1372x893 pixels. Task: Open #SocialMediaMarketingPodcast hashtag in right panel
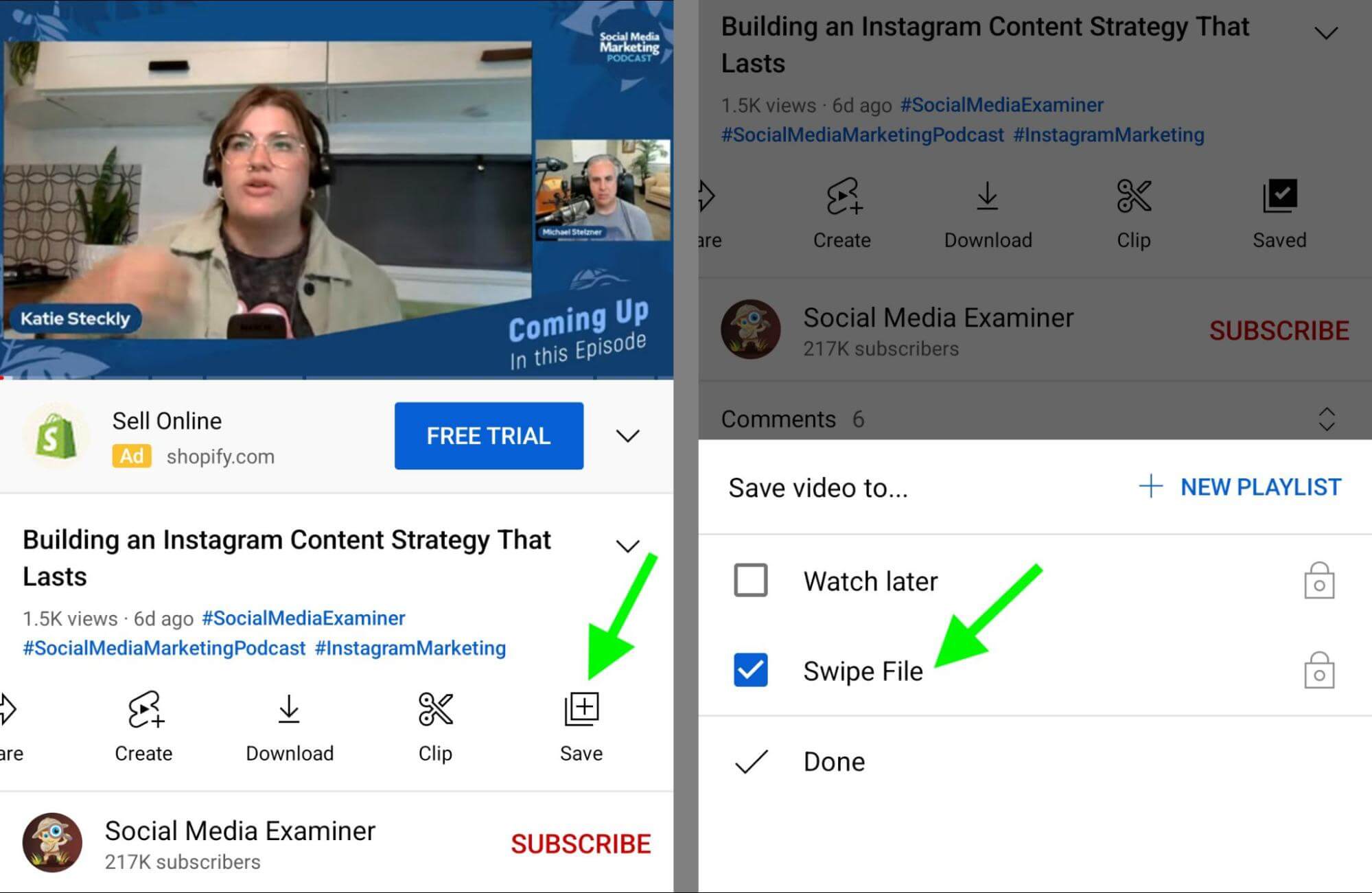click(863, 135)
